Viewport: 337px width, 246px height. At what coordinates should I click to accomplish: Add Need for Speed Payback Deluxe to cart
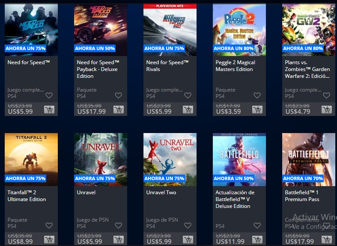point(119,110)
